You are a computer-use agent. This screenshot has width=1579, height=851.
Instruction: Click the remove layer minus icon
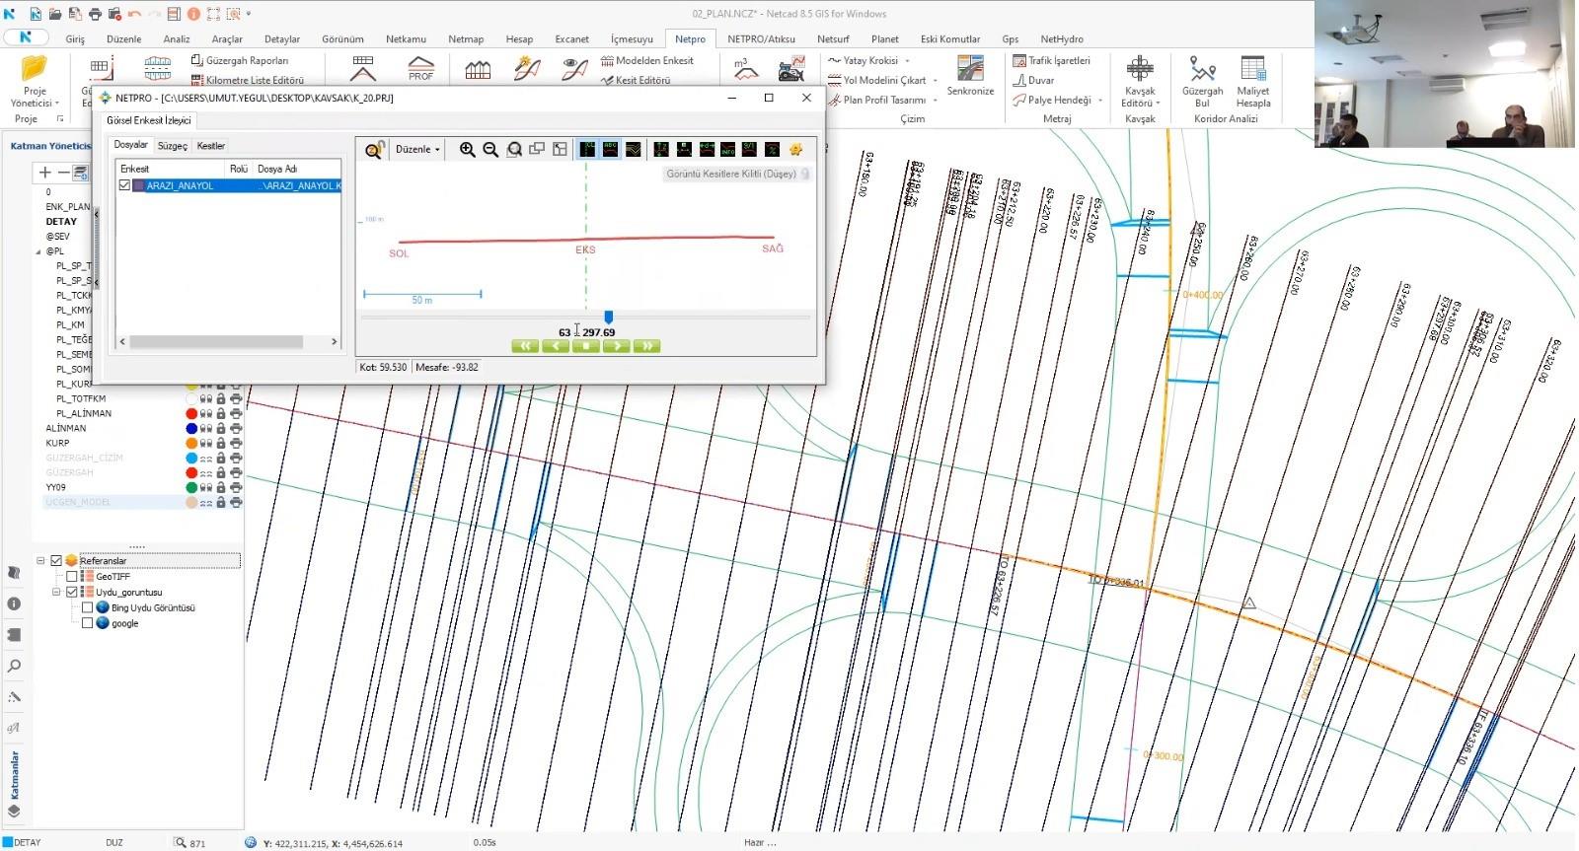pos(63,173)
